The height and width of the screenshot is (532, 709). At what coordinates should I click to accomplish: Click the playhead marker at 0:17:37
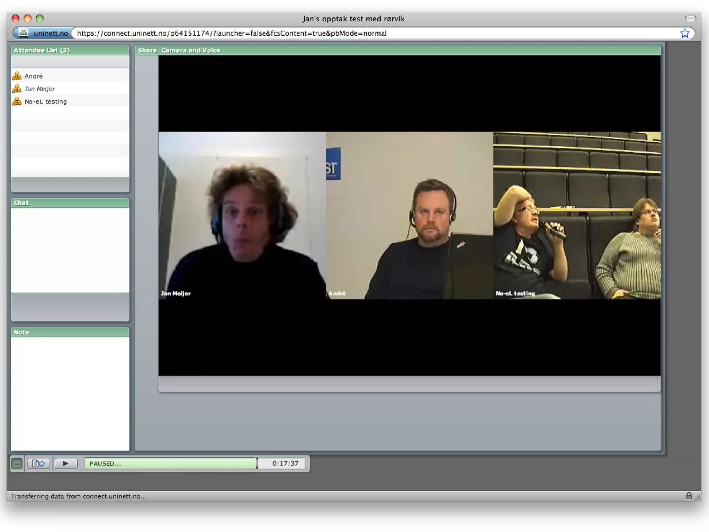coord(257,463)
